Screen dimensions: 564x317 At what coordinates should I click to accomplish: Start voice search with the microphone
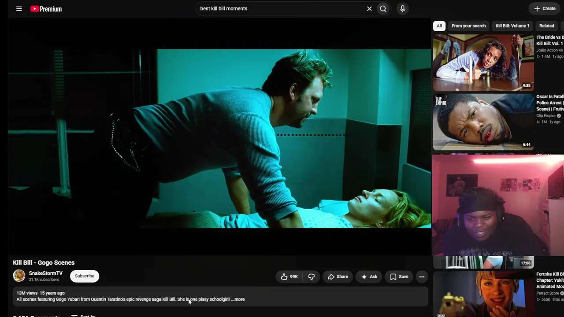tap(402, 9)
